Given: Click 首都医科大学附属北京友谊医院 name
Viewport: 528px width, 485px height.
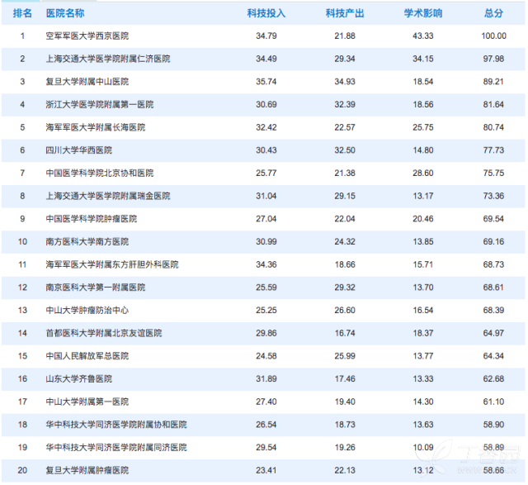Looking at the screenshot, I should pos(104,333).
